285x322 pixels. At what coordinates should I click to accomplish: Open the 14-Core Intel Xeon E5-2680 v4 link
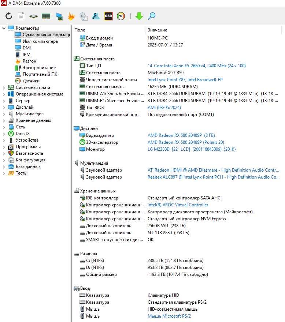tap(197, 66)
